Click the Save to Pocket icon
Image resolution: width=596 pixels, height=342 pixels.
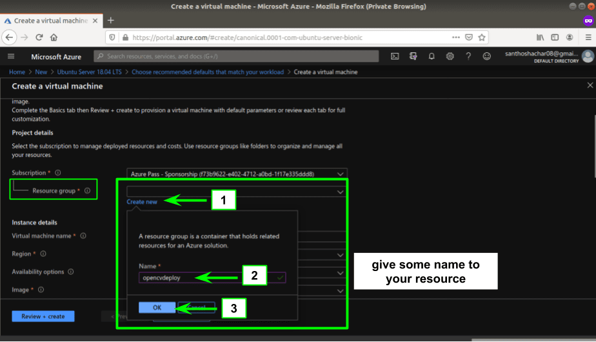point(469,37)
